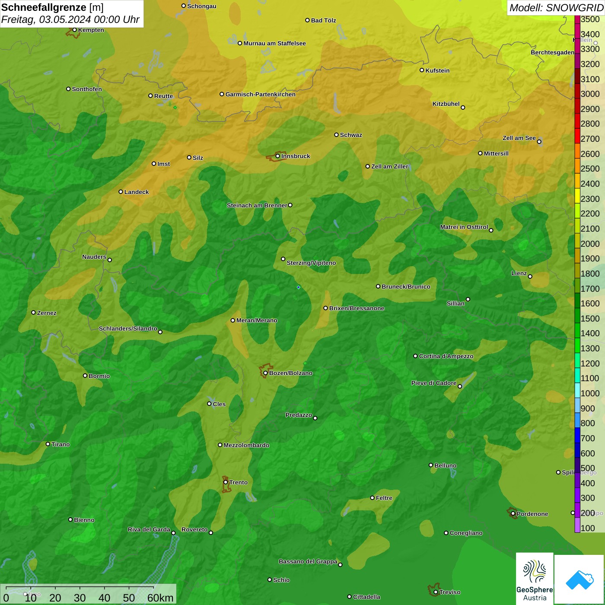
Task: Click the 'Sterzing/Vipiteno' label
Action: (311, 263)
